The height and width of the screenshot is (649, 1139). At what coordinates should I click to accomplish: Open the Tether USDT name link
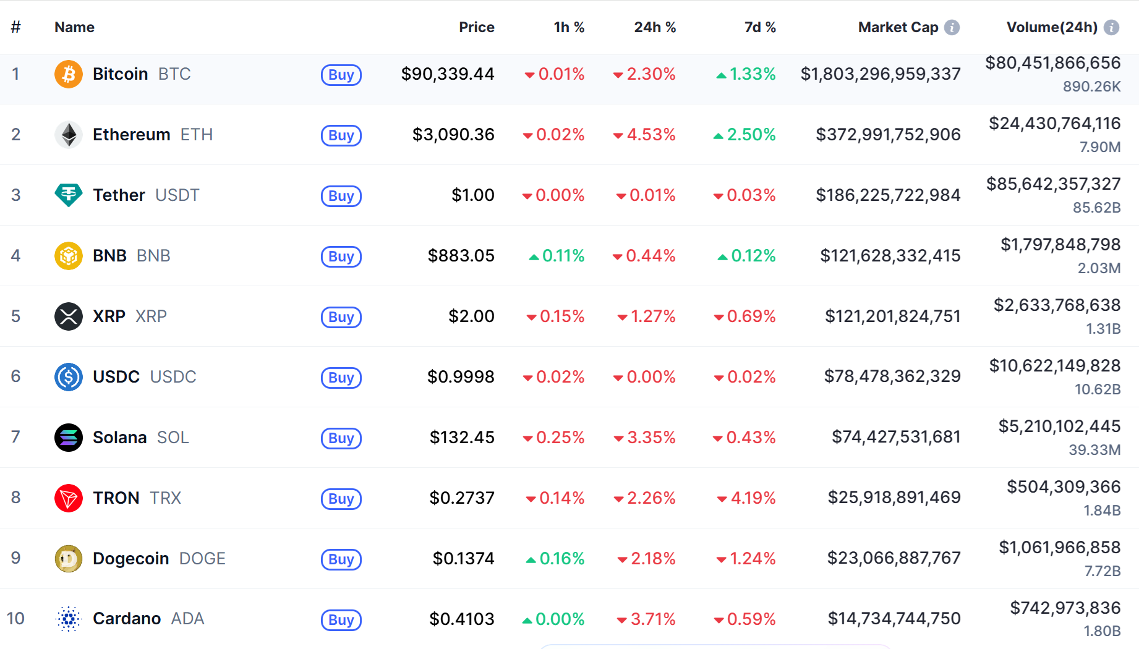pos(146,195)
